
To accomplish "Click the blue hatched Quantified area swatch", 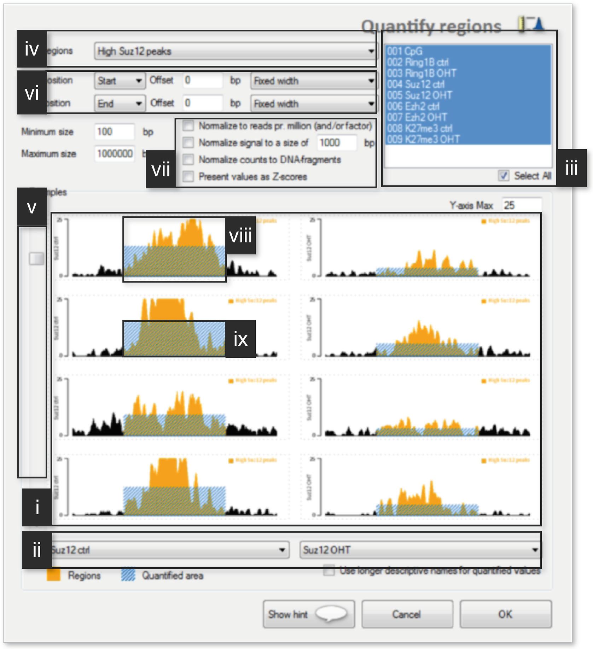I will 128,575.
